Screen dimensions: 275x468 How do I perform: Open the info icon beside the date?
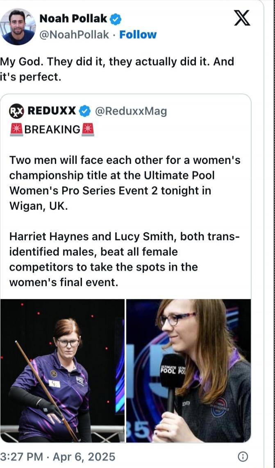point(243,457)
